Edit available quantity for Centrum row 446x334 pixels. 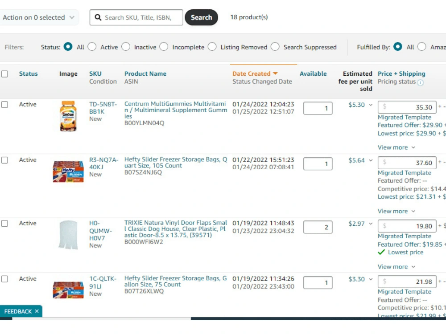coord(318,108)
